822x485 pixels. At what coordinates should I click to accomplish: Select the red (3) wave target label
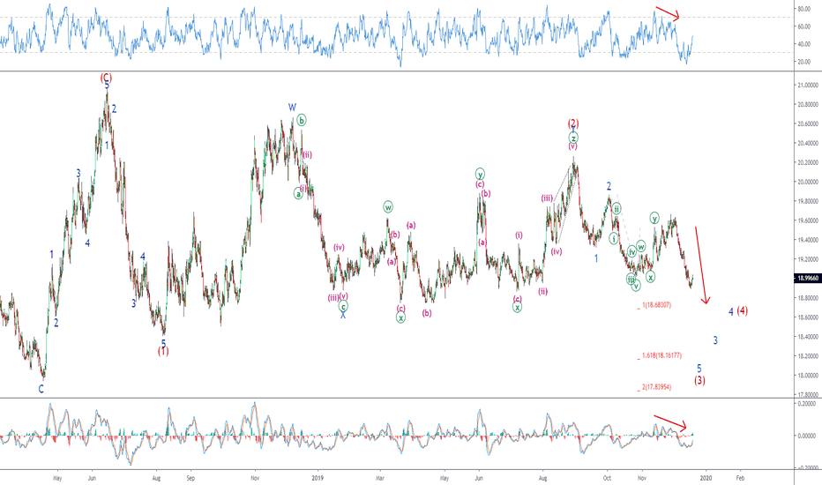pos(699,381)
